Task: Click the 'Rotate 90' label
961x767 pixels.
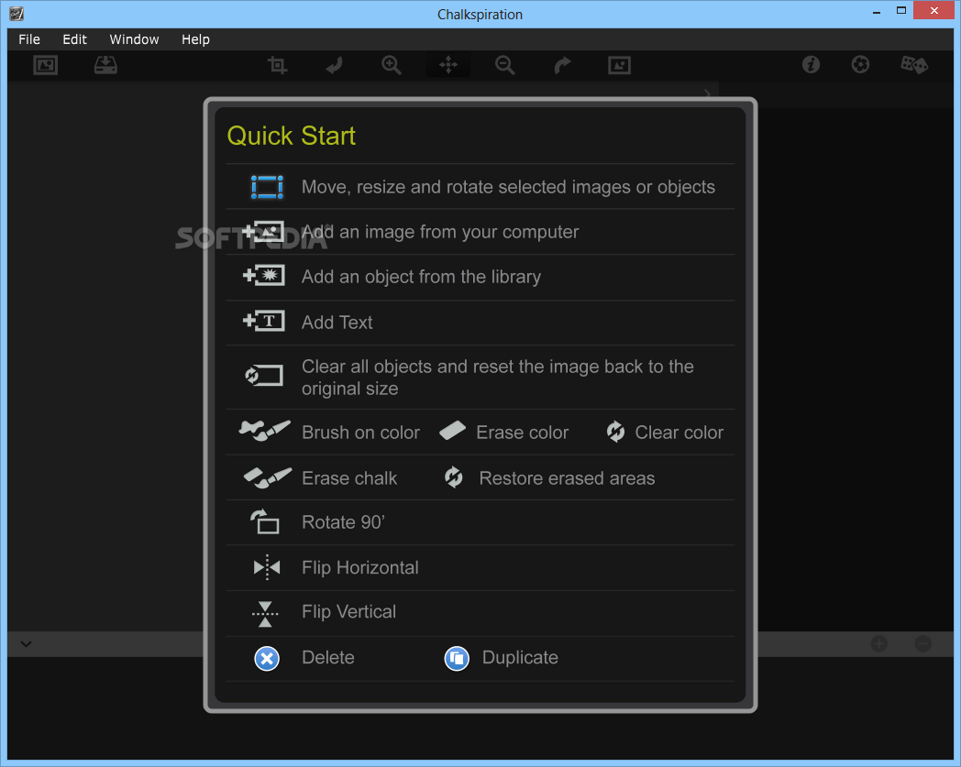Action: point(343,522)
